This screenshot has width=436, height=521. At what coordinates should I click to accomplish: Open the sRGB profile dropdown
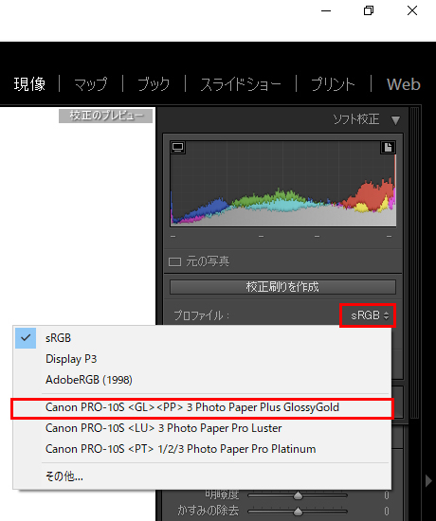point(369,315)
